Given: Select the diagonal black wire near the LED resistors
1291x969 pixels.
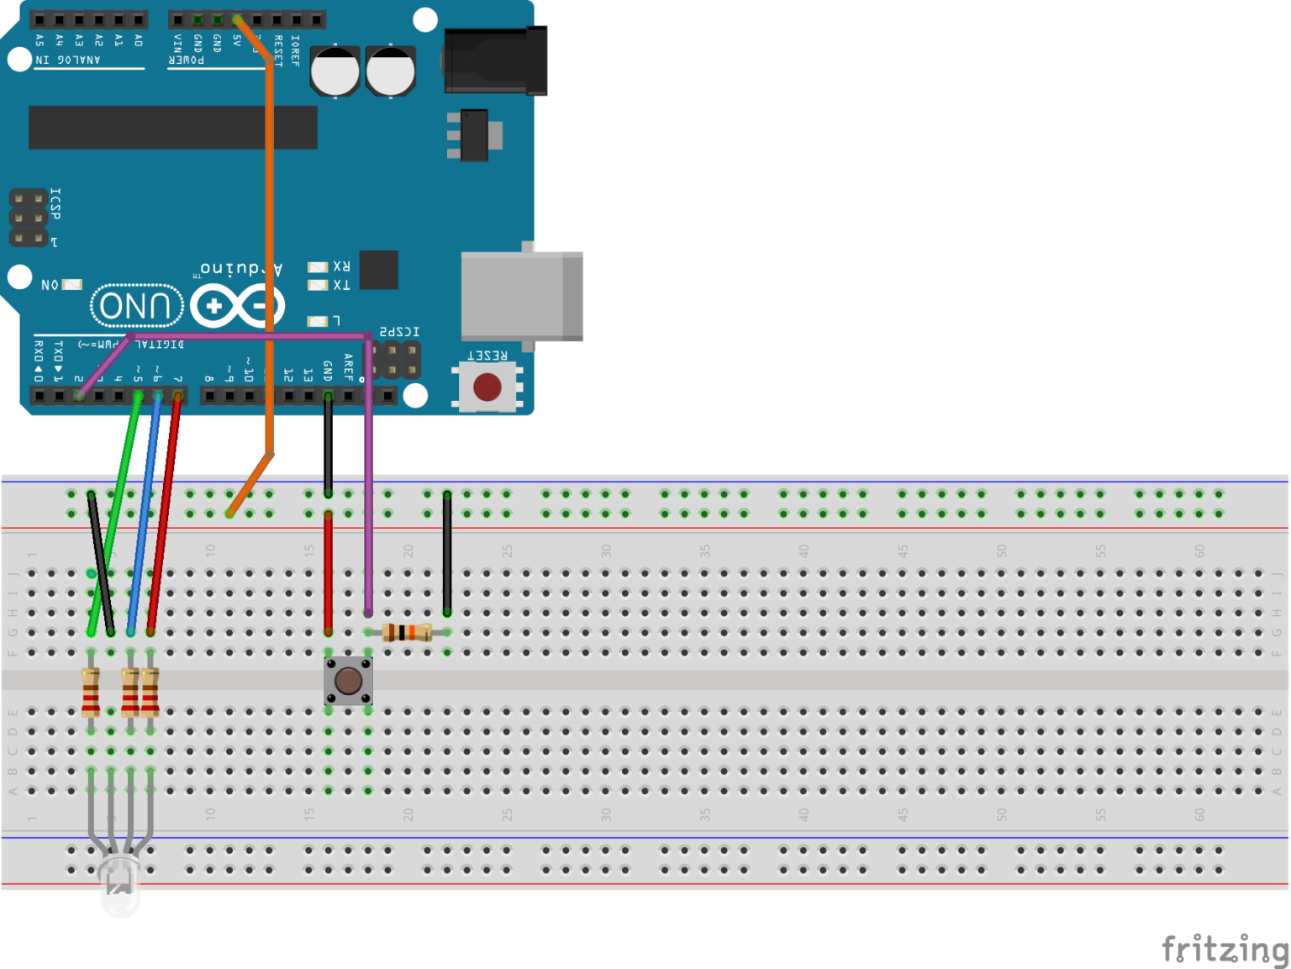Looking at the screenshot, I should 101,563.
